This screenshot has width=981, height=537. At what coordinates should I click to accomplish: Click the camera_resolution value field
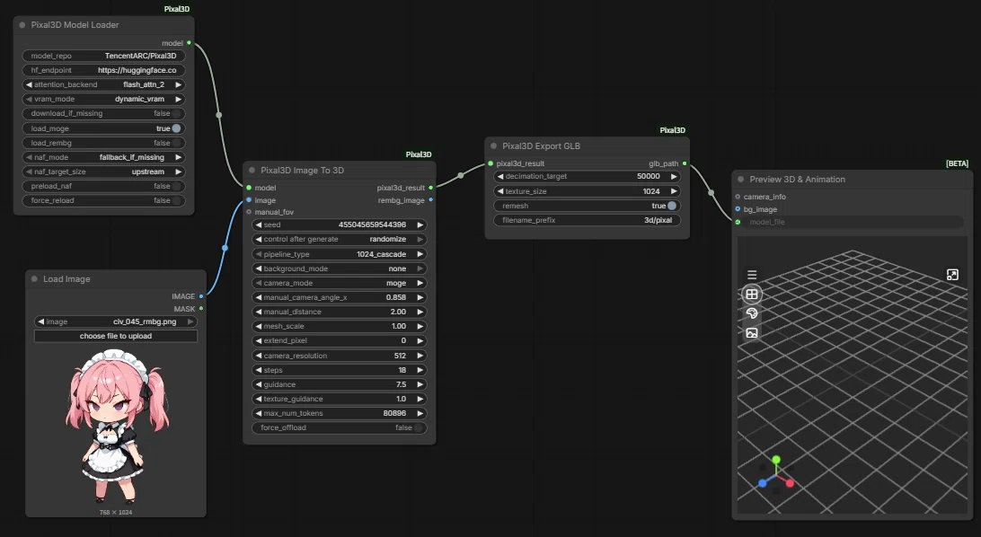[339, 355]
